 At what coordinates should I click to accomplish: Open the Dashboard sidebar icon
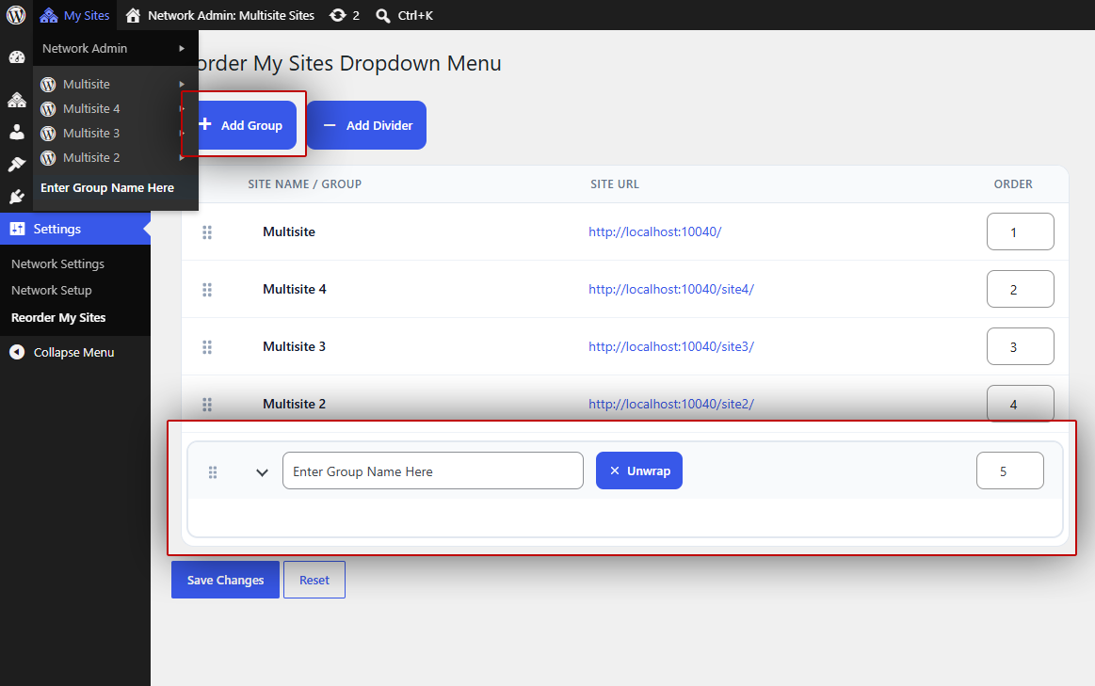coord(16,57)
